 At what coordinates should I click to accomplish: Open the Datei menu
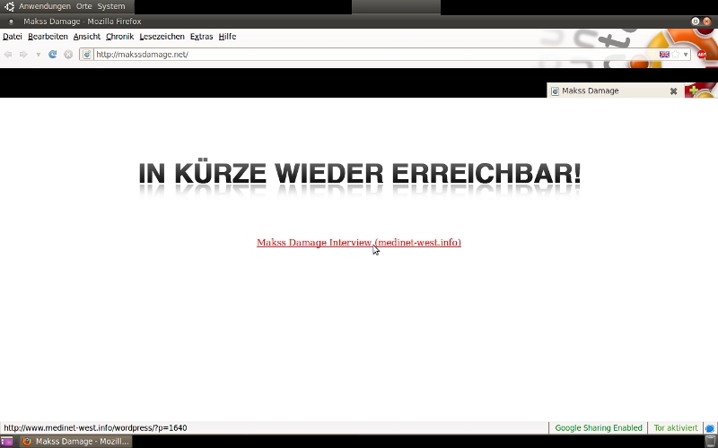click(13, 37)
